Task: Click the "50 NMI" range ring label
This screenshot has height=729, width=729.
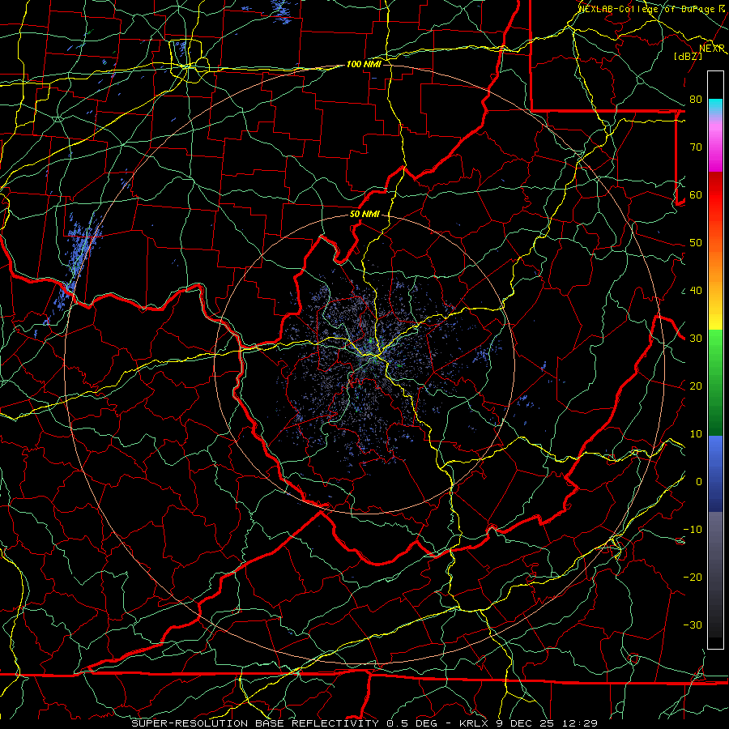Action: (x=364, y=214)
